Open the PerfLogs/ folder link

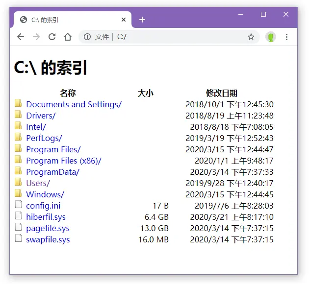click(x=44, y=138)
